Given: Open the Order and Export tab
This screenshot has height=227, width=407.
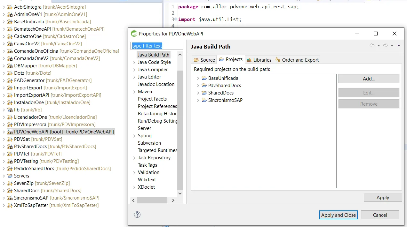Looking at the screenshot, I should [297, 60].
